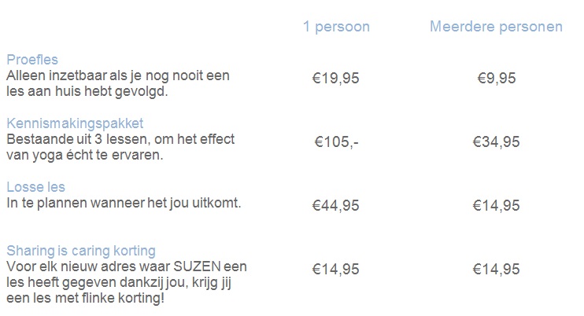Select the €44,95 Losse les price
Viewport: 584px width, 316px height.
pos(335,205)
